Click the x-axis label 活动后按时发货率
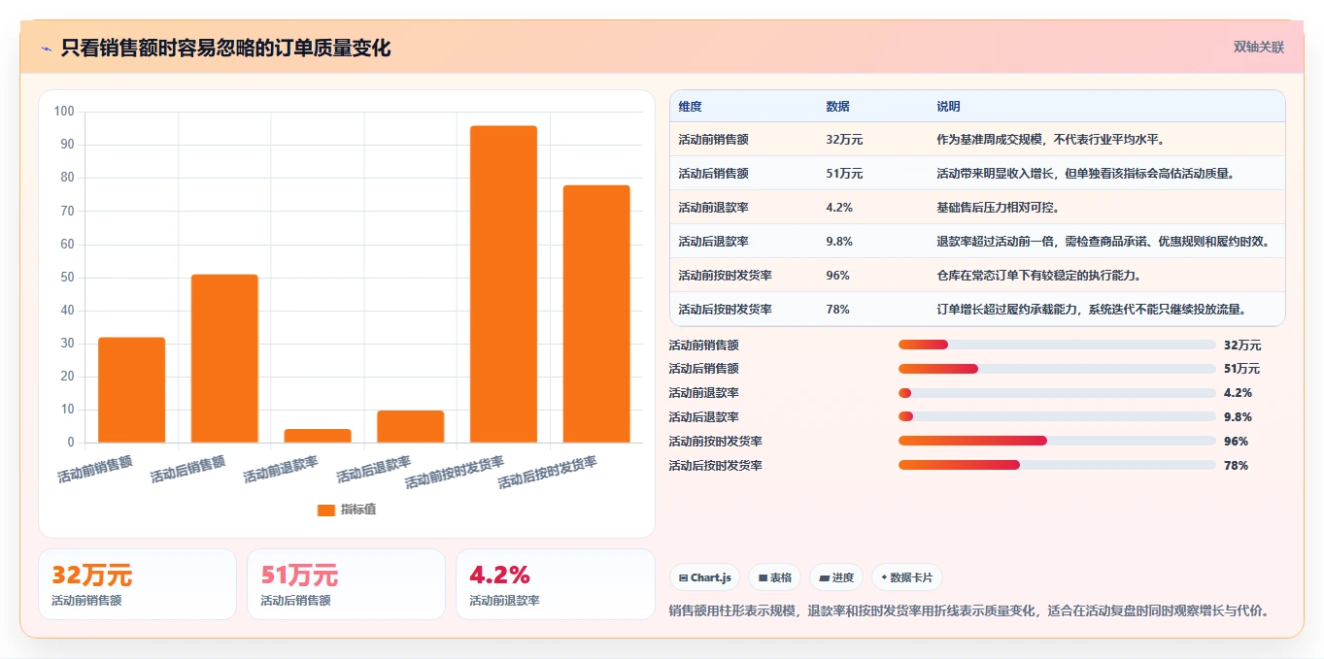 [x=547, y=473]
